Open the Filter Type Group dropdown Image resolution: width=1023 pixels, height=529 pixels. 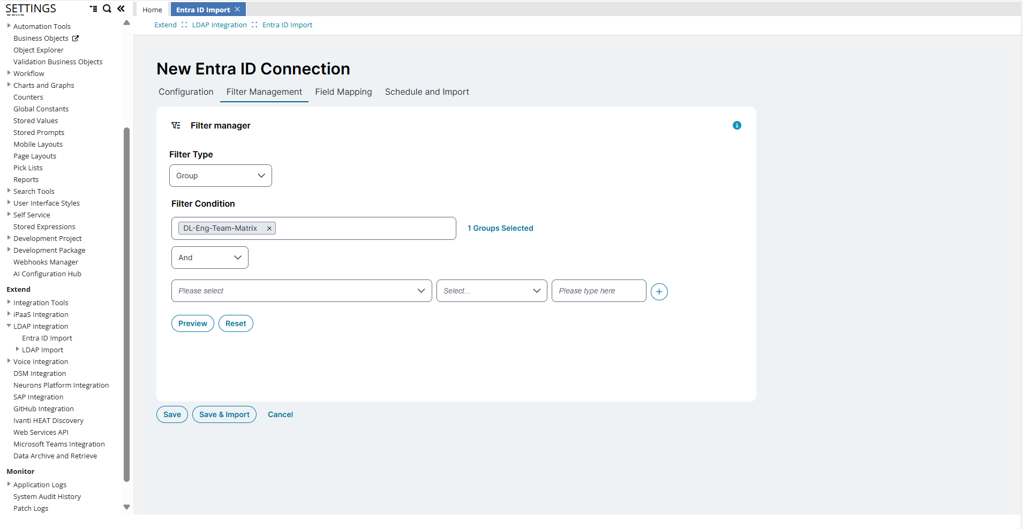point(221,176)
